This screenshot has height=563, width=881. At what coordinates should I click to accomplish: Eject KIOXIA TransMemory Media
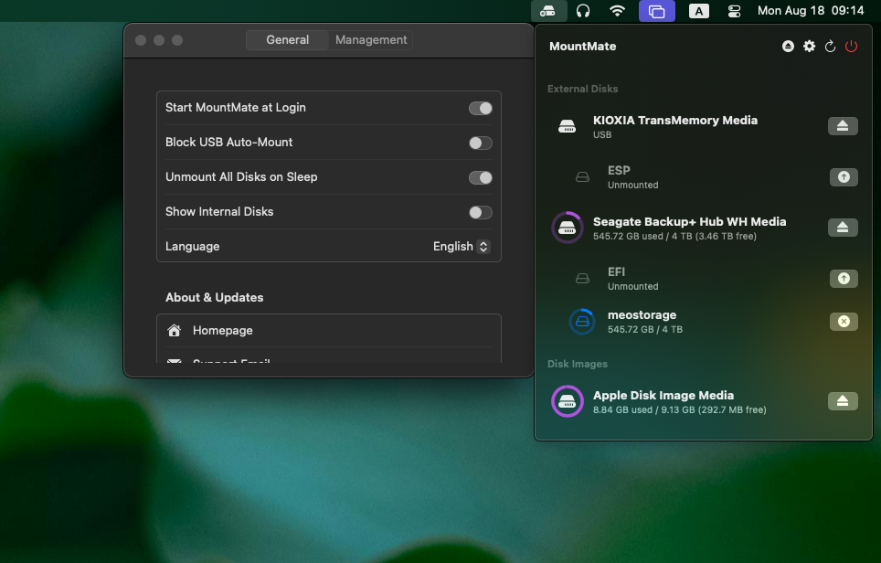843,126
